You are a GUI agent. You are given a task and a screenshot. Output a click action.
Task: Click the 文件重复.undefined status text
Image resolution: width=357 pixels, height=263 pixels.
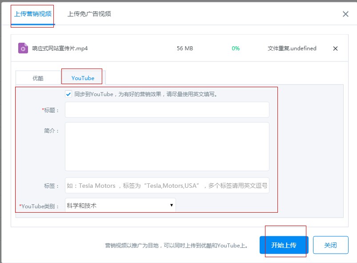[x=292, y=49]
